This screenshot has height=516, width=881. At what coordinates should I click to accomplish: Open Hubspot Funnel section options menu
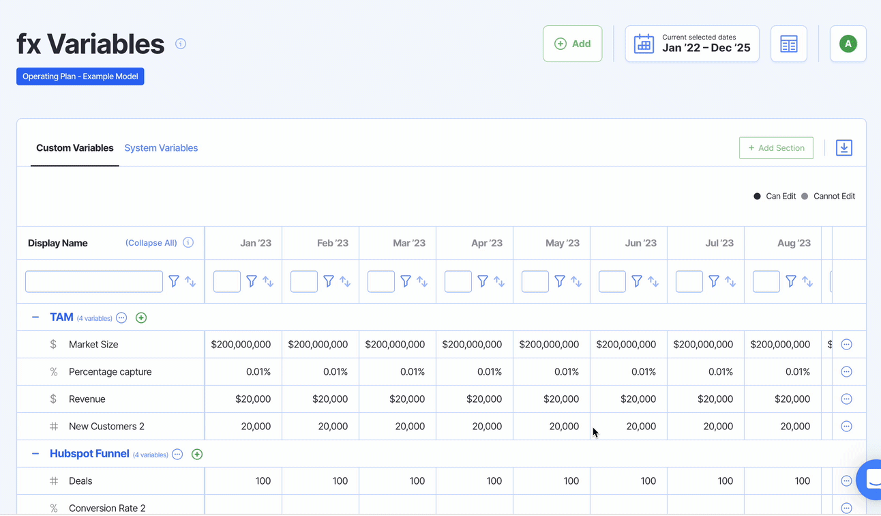pos(177,455)
